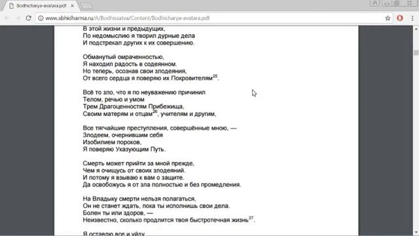The image size is (419, 236).
Task: Click the line 'В этой жизни и предыдущих,'
Action: 124,29
